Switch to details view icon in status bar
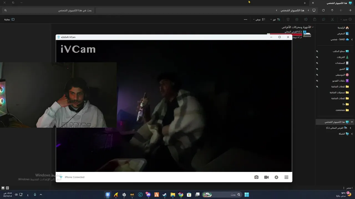 pyautogui.click(x=7, y=188)
